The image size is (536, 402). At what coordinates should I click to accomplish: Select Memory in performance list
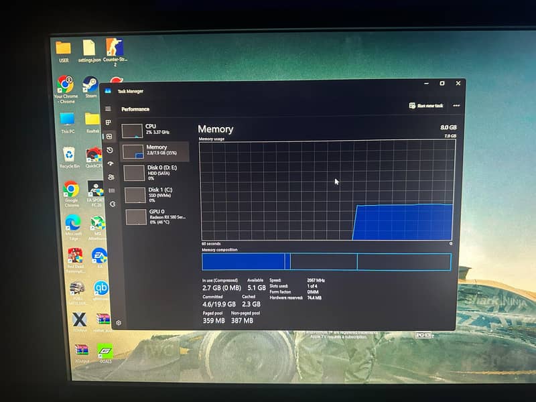tap(155, 151)
